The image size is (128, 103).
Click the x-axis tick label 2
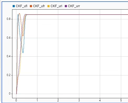58,100
